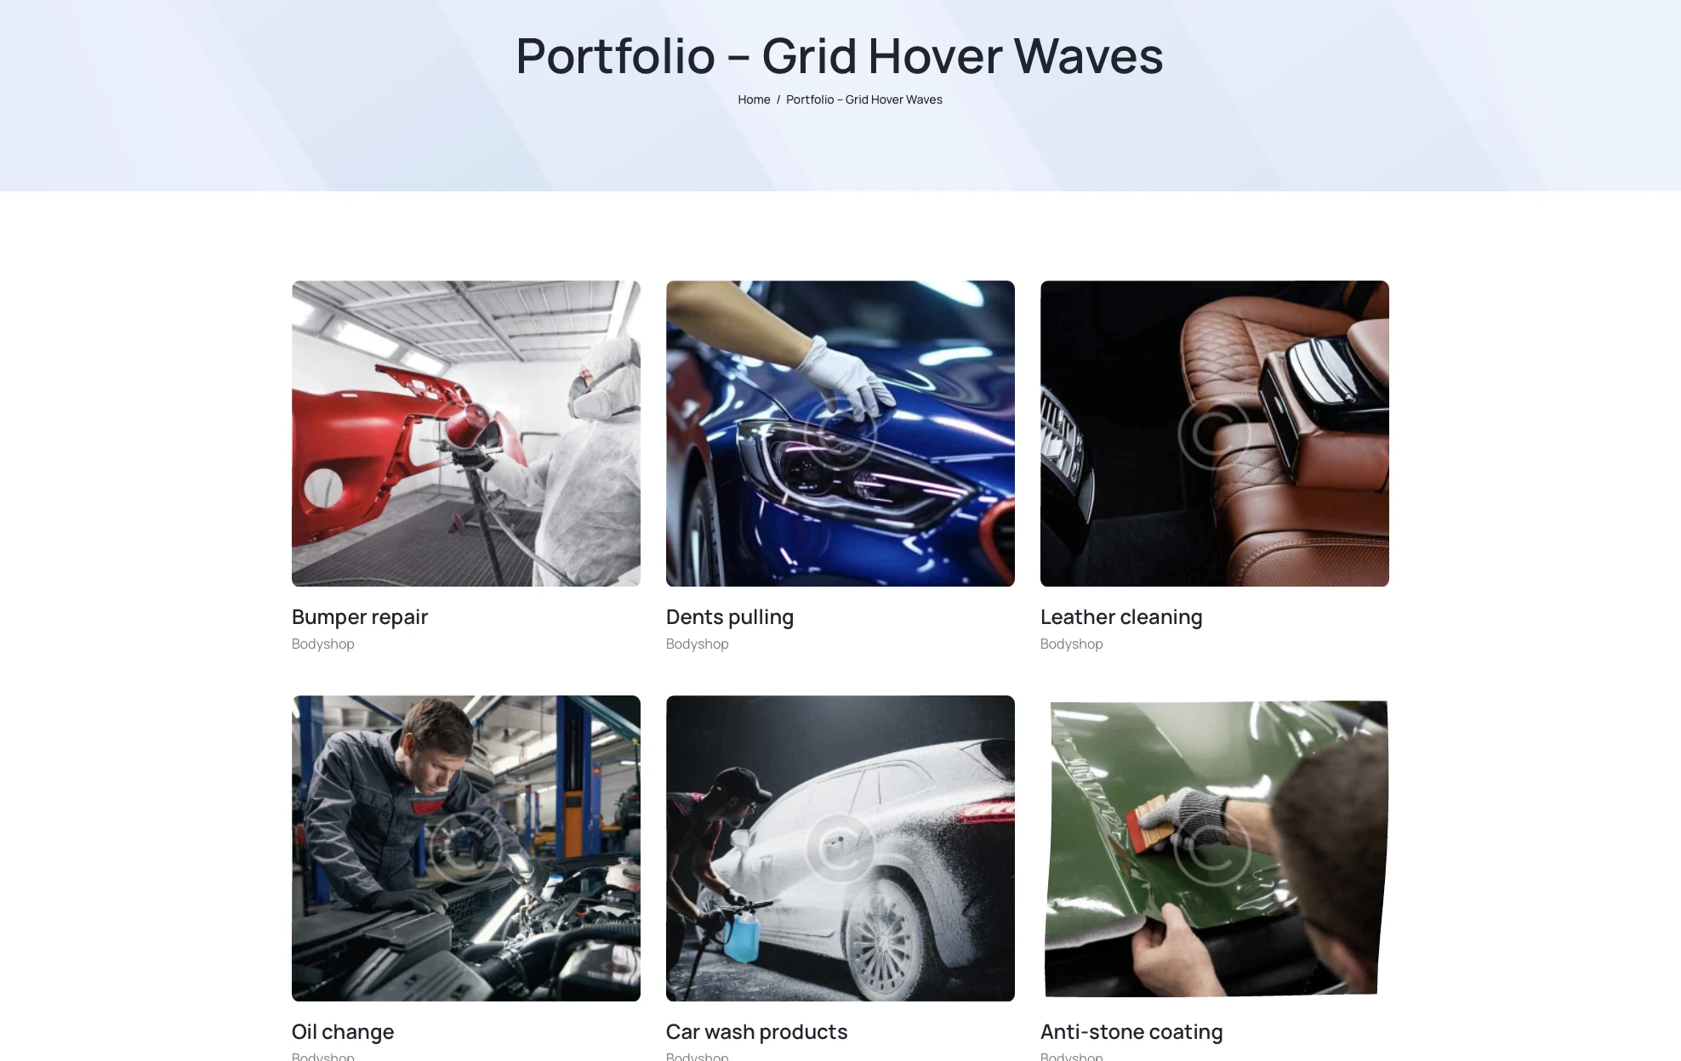This screenshot has width=1681, height=1061.
Task: Open the Dents pulling thumbnail image
Action: point(840,434)
